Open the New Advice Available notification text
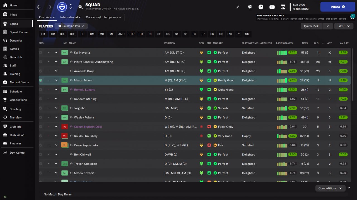The height and width of the screenshot is (200, 357). [x=301, y=17]
